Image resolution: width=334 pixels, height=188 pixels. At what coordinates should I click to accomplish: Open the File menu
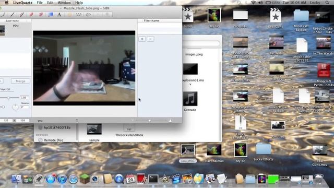tap(40, 3)
